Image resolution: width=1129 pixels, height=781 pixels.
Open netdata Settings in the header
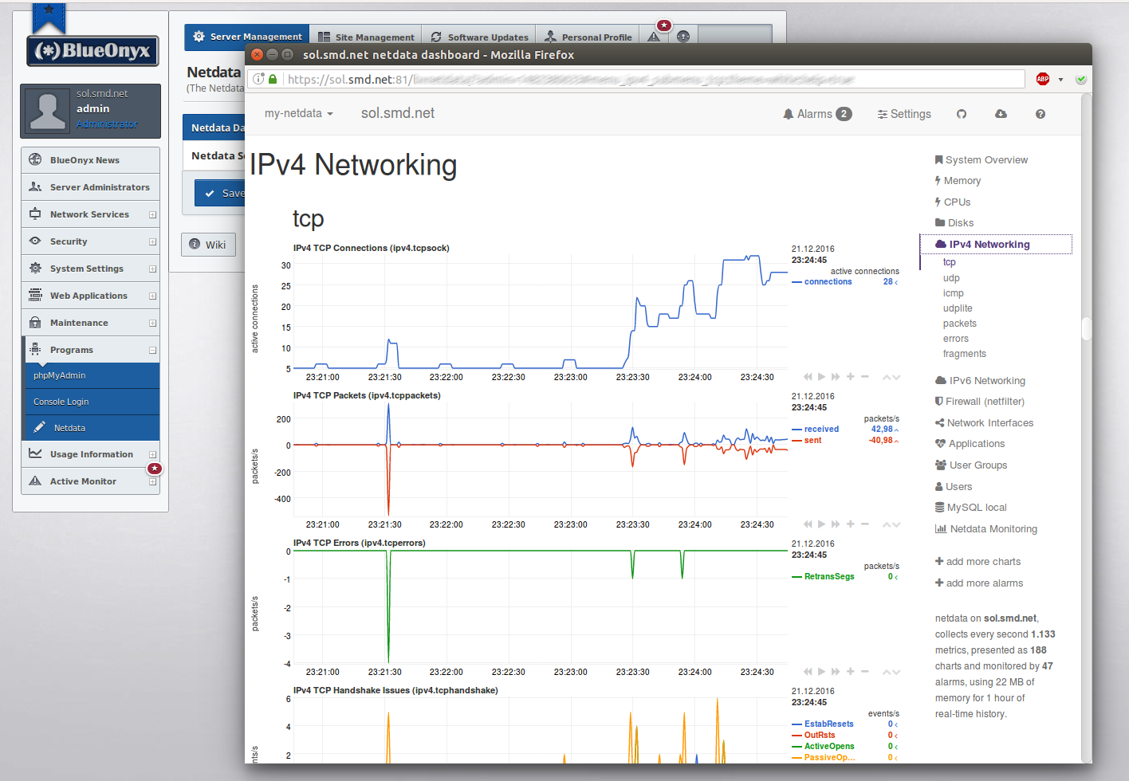pyautogui.click(x=904, y=114)
